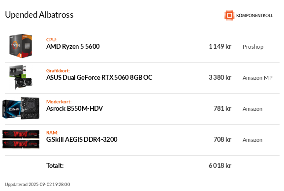Open the G.Skill AEGIS RAM sticks image
284x191 pixels.
click(x=21, y=139)
